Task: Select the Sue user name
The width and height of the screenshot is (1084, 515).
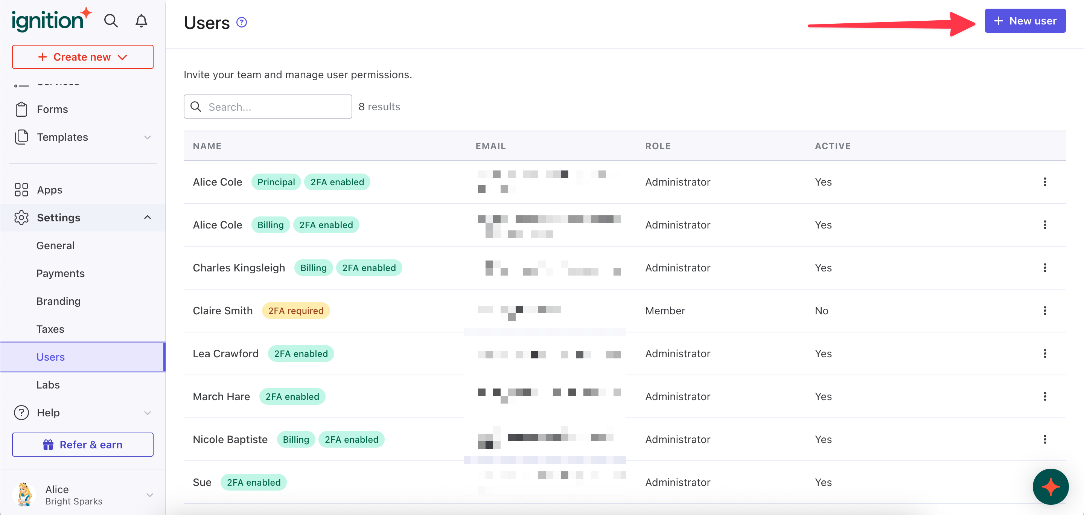Action: (x=202, y=482)
